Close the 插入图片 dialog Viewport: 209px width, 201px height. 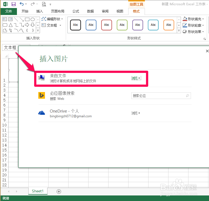pos(207,51)
